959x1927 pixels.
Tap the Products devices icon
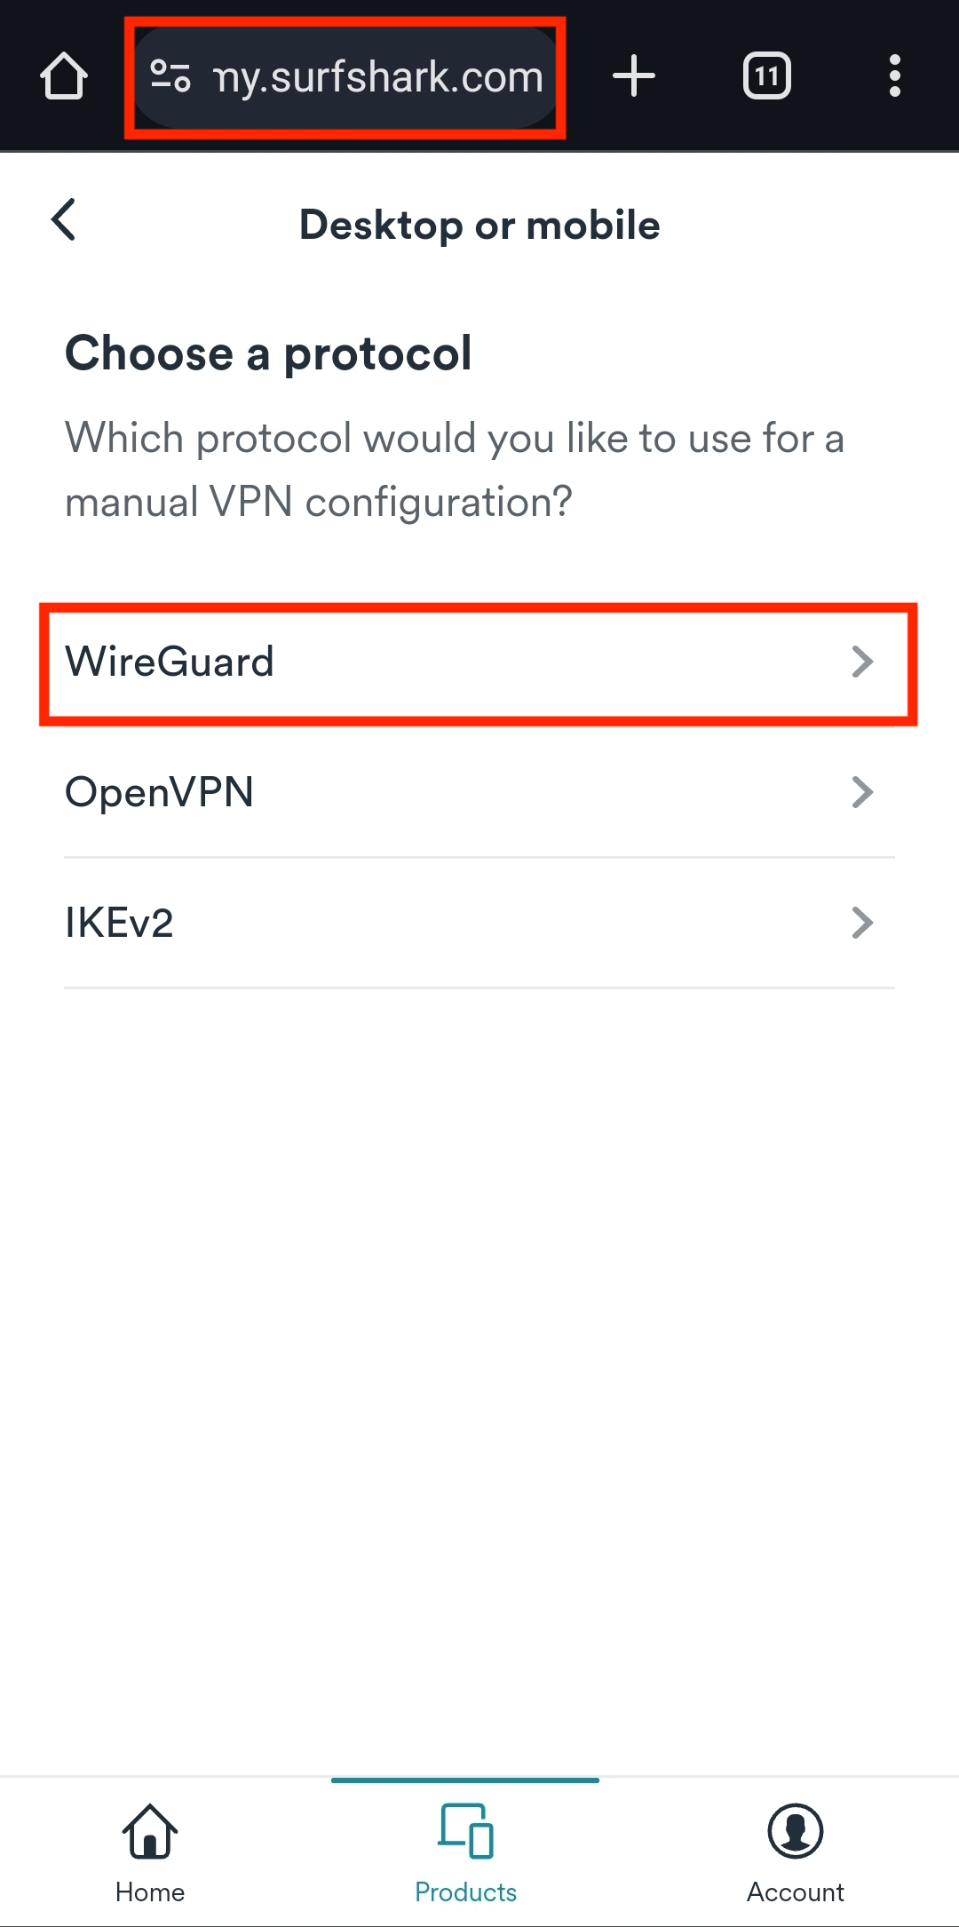coord(466,1831)
